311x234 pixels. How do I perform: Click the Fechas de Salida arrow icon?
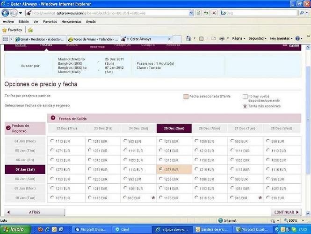tap(53, 118)
